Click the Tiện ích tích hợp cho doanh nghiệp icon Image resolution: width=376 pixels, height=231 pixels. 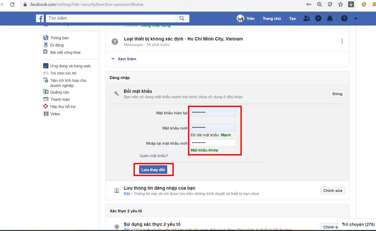tap(46, 80)
